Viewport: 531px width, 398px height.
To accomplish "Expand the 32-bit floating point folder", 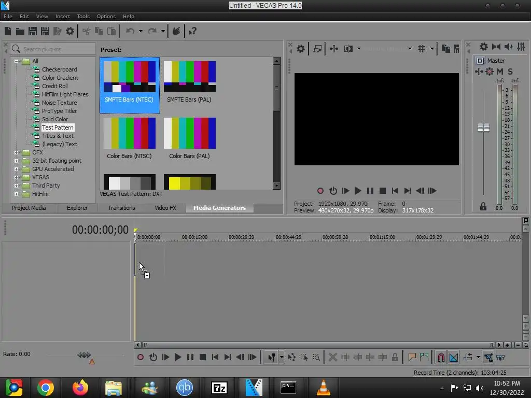I will pyautogui.click(x=16, y=161).
